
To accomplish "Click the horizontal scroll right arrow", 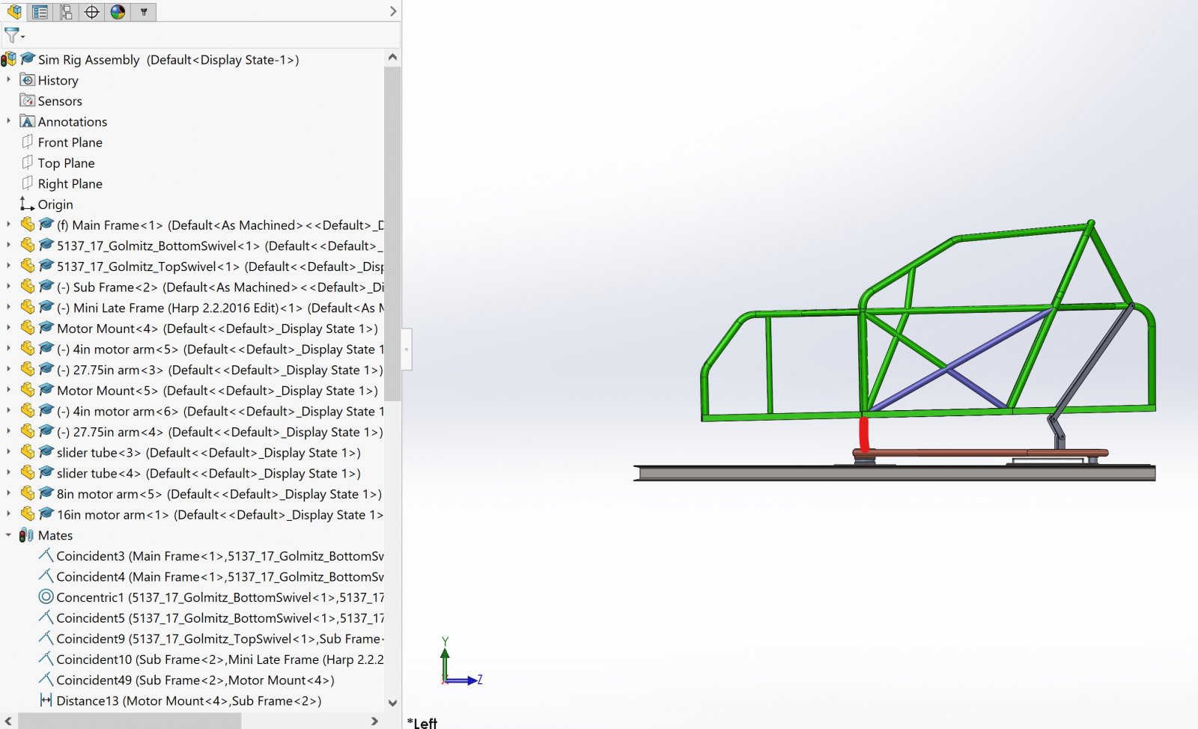I will point(374,721).
